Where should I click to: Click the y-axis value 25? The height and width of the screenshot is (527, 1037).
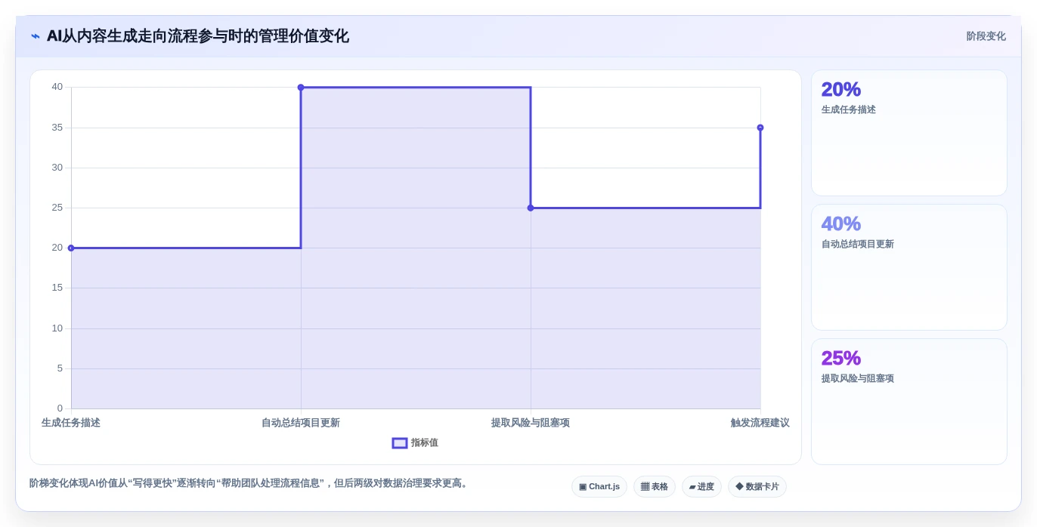[57, 208]
